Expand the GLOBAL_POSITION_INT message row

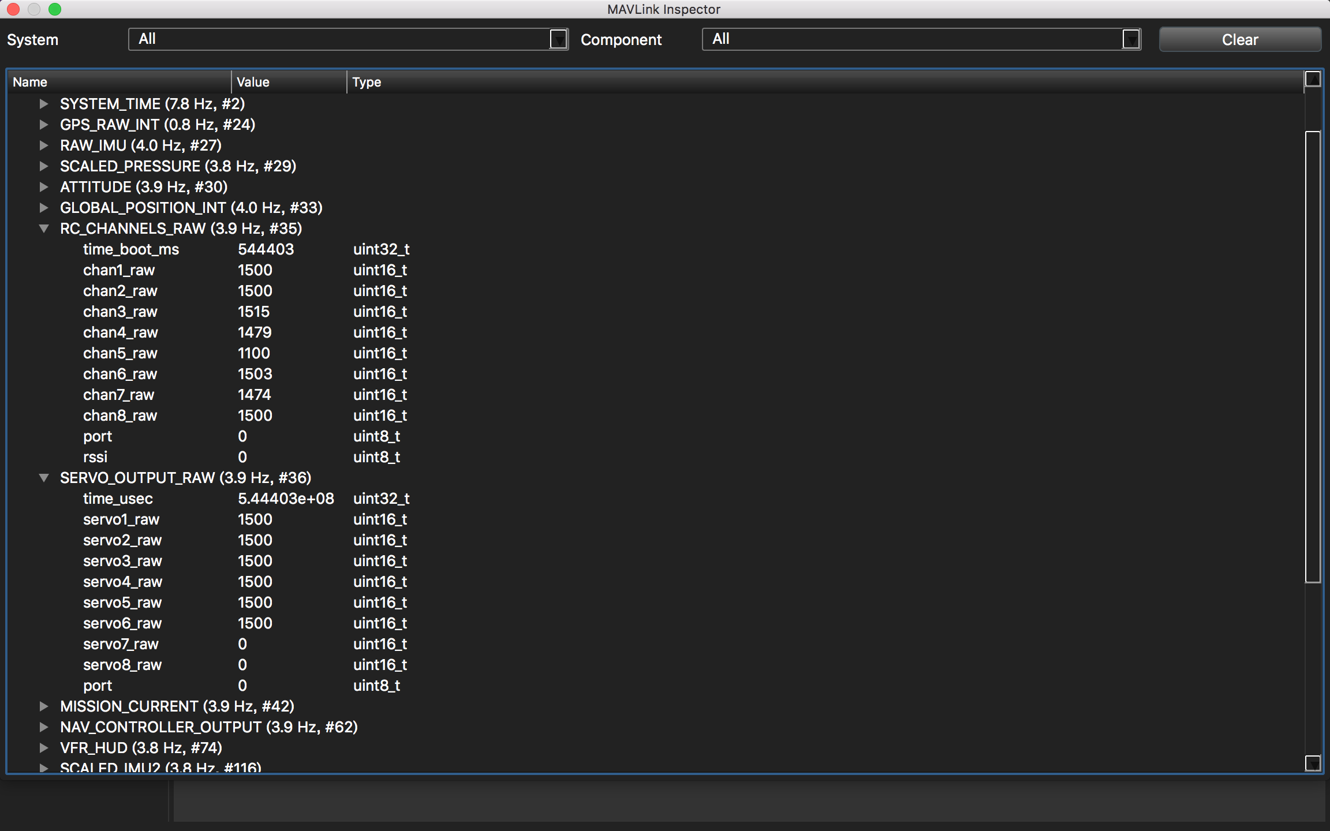44,208
